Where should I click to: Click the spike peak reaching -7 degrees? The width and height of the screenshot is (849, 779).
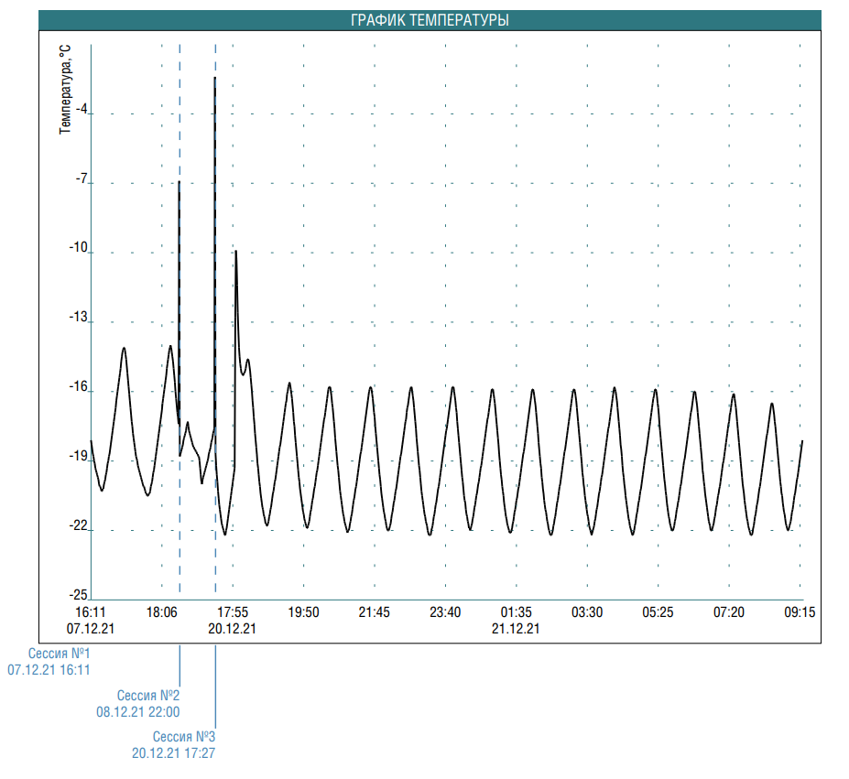pyautogui.click(x=180, y=183)
